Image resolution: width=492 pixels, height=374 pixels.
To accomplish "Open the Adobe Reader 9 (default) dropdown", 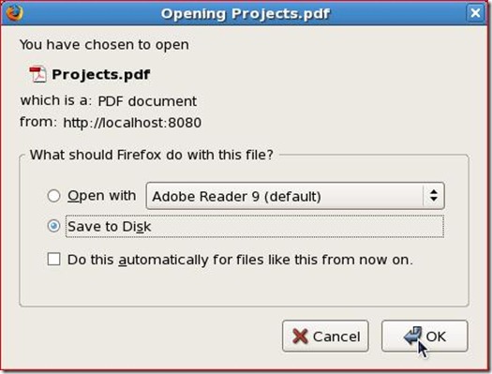I will (295, 196).
